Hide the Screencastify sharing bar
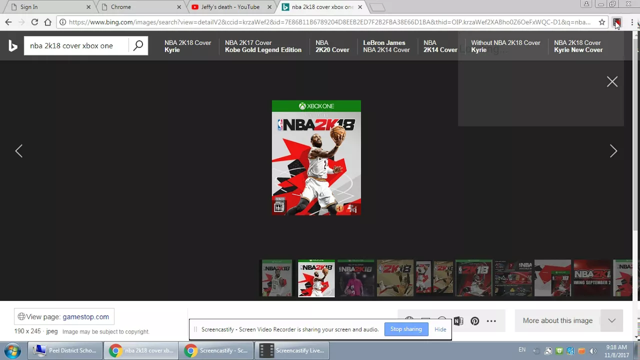 coord(440,329)
